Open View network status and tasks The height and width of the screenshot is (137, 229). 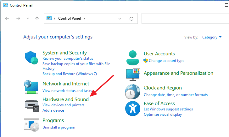click(67, 91)
